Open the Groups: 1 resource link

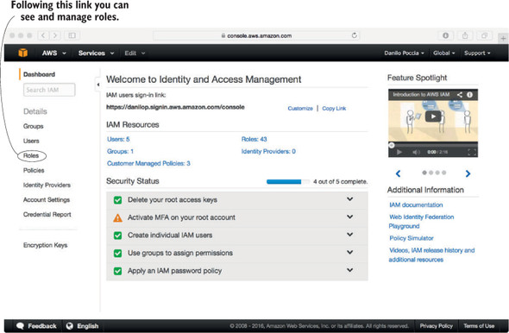[x=120, y=151]
